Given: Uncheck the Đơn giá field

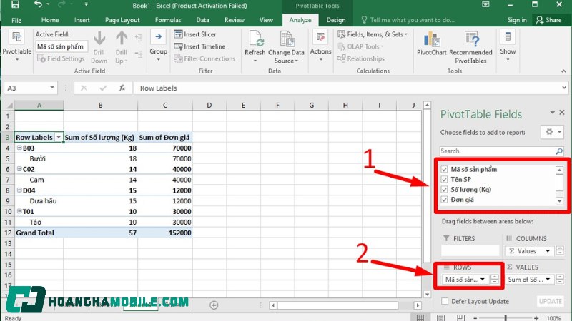Looking at the screenshot, I should (444, 200).
